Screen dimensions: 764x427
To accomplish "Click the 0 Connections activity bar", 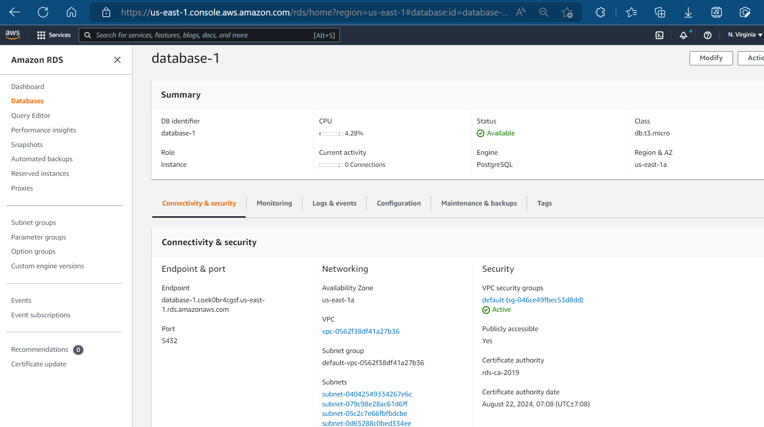I will (x=331, y=165).
